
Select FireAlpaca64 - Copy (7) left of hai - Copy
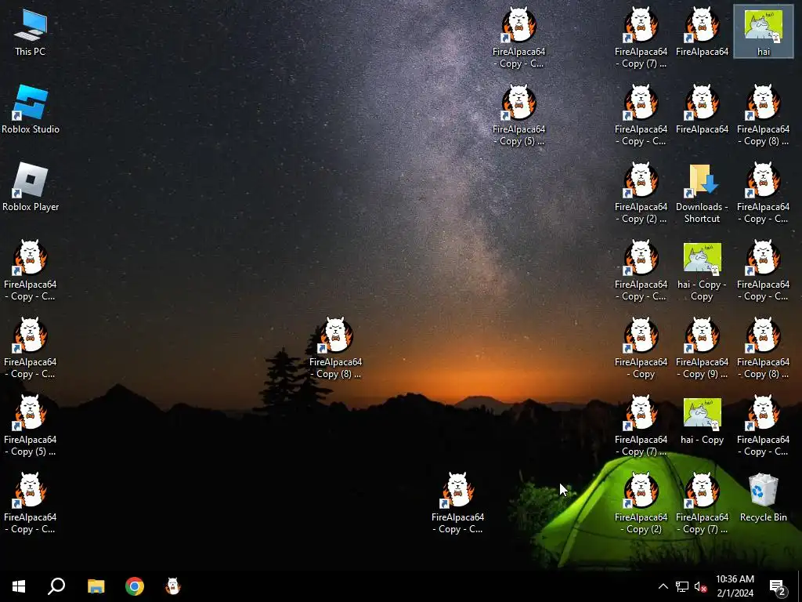point(641,426)
